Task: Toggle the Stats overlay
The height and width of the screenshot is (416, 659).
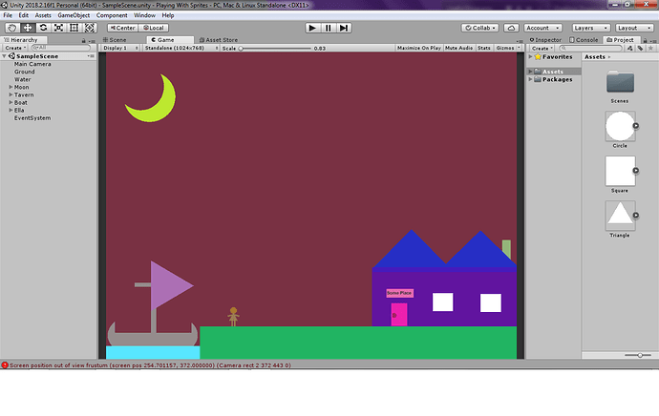Action: point(483,48)
